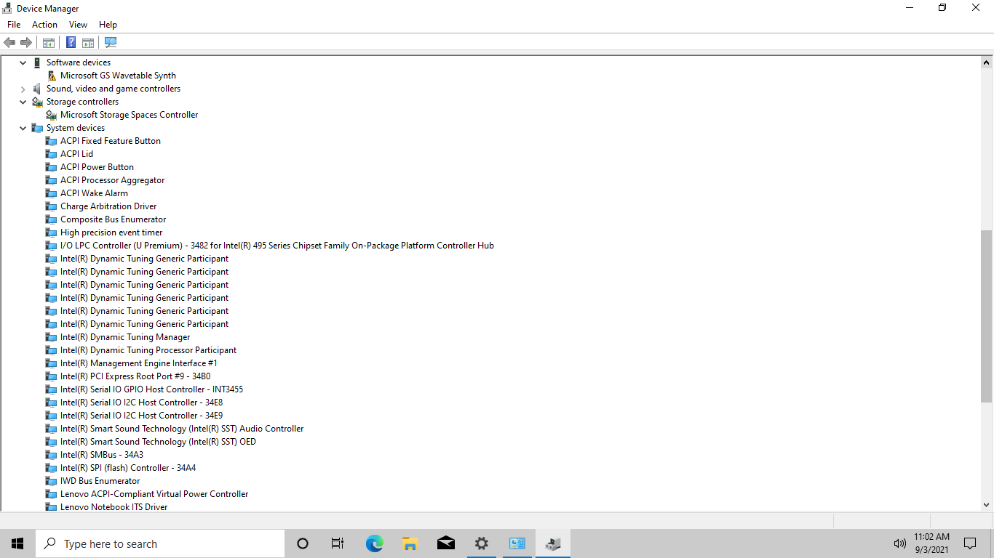Open Settings gear on the taskbar
Image resolution: width=994 pixels, height=558 pixels.
tap(481, 543)
